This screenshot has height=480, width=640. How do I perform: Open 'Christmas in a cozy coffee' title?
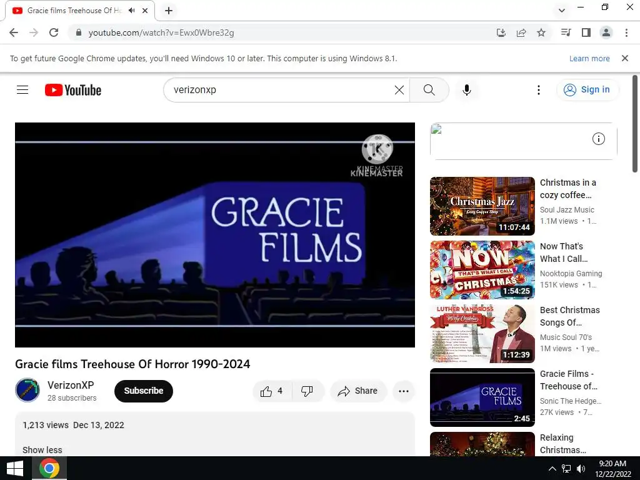tap(567, 189)
